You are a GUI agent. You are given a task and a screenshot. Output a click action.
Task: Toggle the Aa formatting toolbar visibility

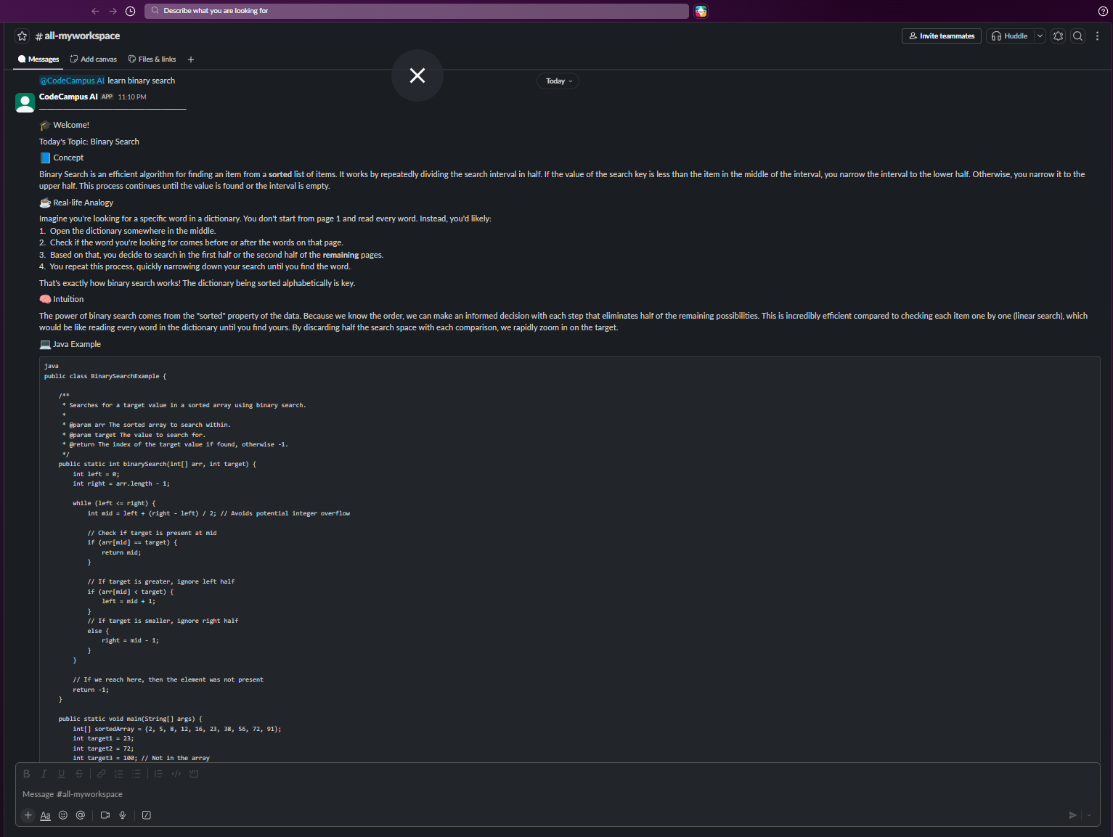point(46,815)
